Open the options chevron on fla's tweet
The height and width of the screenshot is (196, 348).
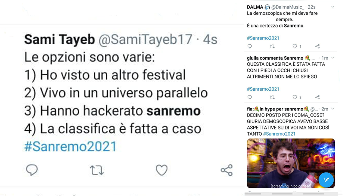(x=333, y=109)
